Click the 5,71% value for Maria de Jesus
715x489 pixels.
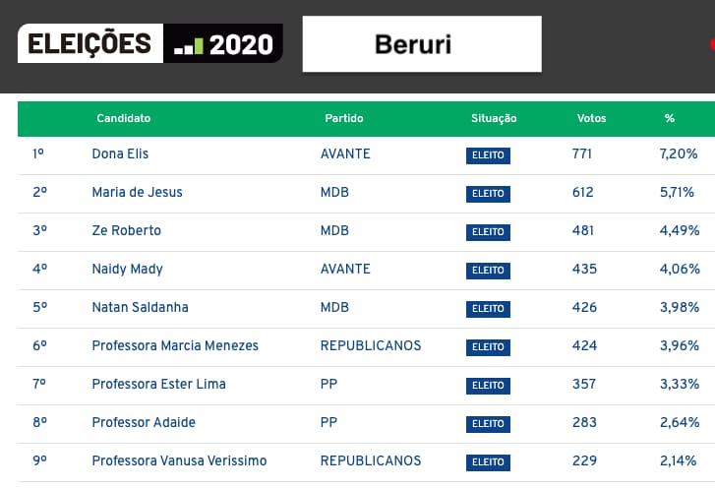coord(679,192)
